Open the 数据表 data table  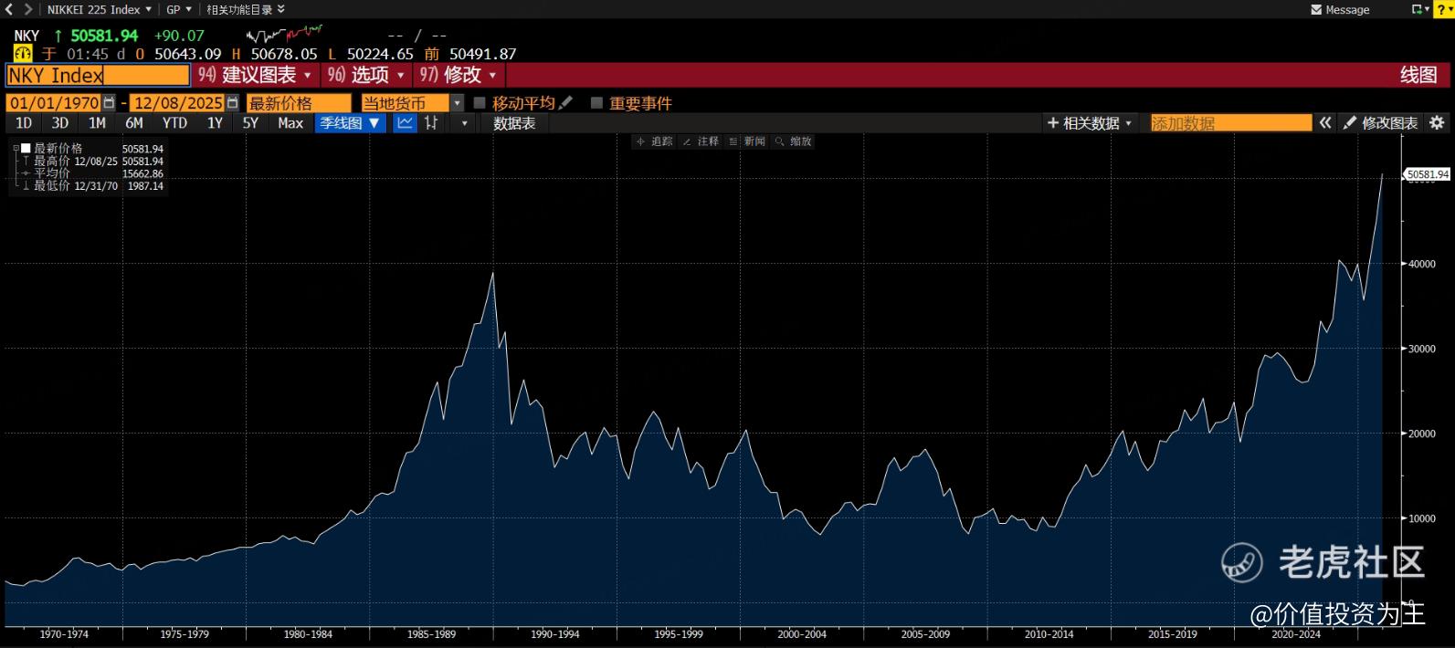514,123
